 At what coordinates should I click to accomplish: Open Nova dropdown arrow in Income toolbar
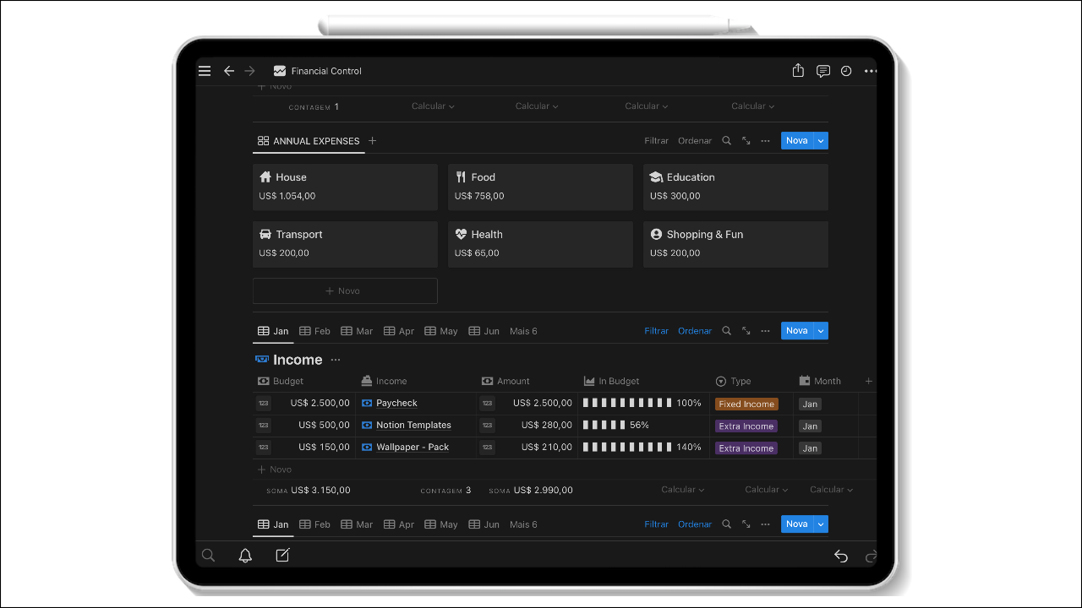tap(821, 331)
